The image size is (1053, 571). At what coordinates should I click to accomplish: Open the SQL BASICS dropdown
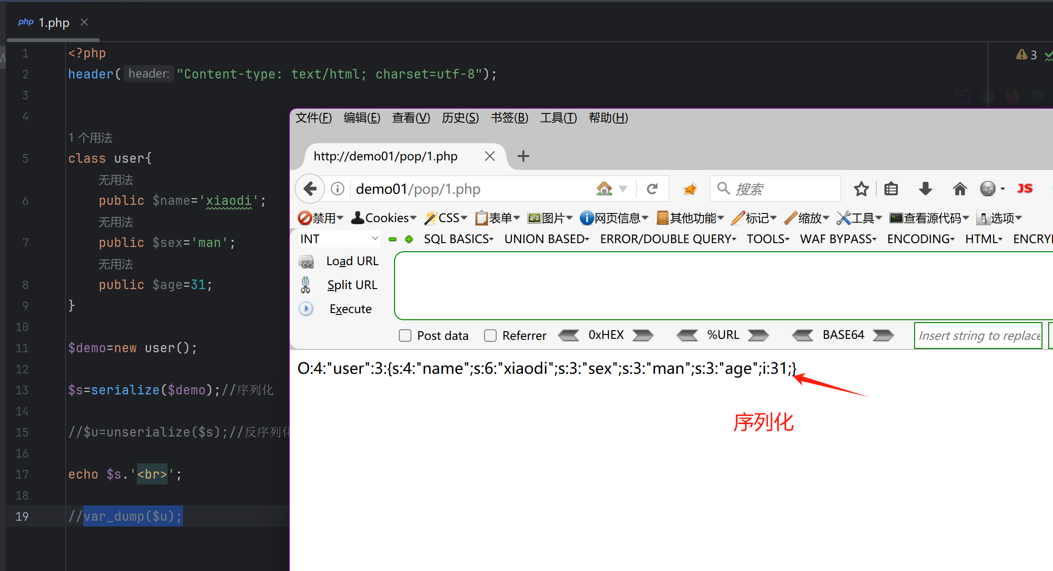458,239
